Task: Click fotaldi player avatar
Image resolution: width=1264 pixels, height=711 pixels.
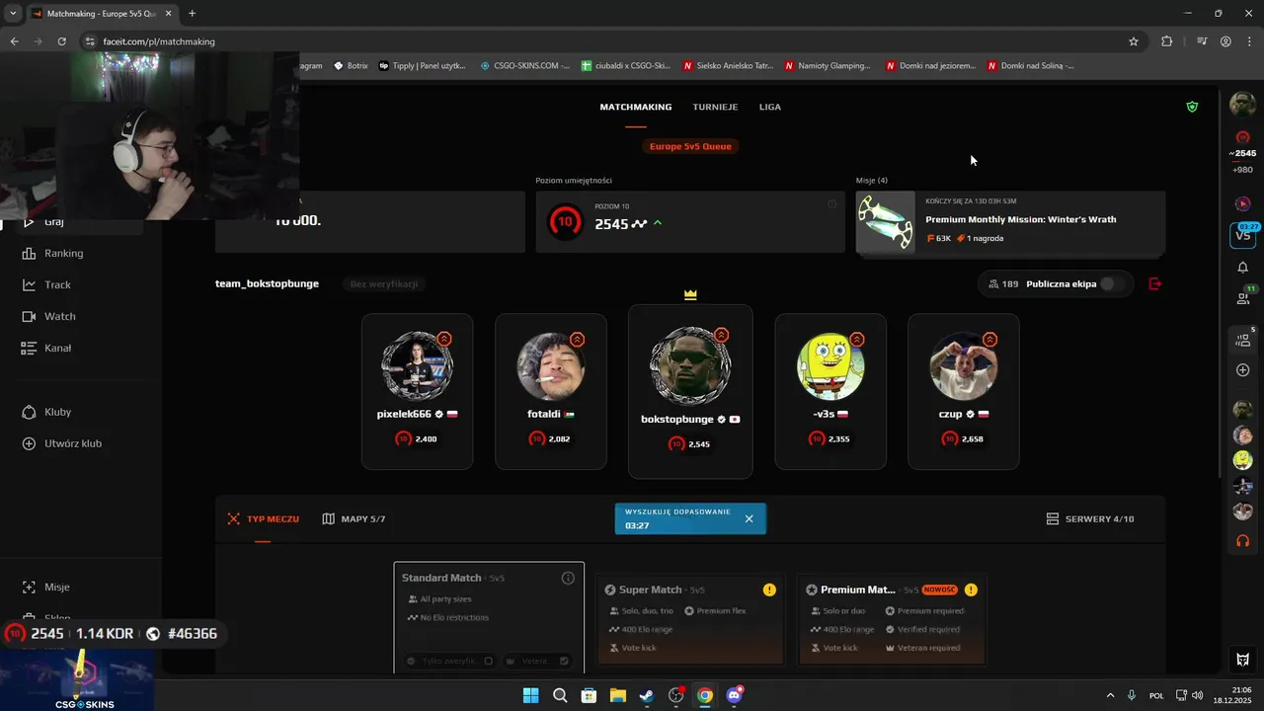Action: tap(550, 365)
